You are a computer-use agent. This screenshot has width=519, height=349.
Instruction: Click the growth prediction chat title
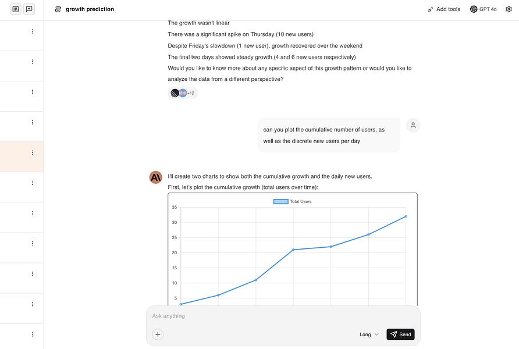click(90, 9)
